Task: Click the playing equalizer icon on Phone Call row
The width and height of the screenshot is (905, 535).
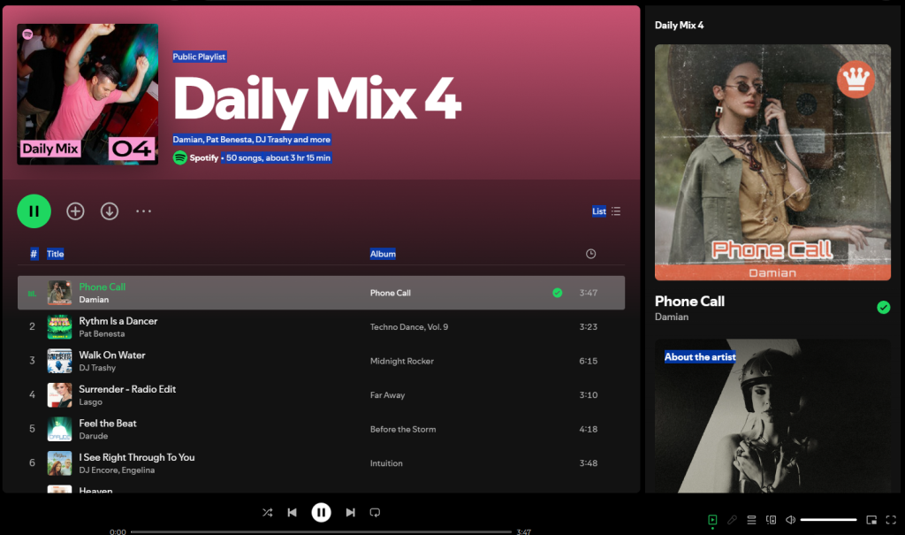Action: pos(32,294)
